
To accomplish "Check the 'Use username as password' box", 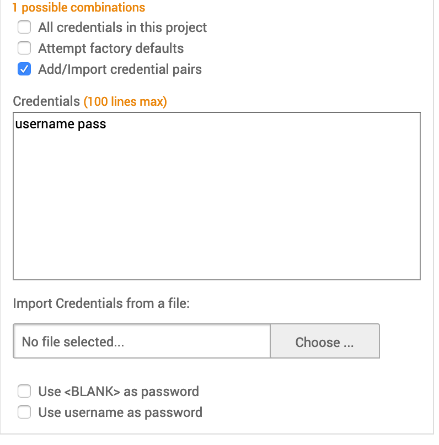I will pyautogui.click(x=24, y=412).
